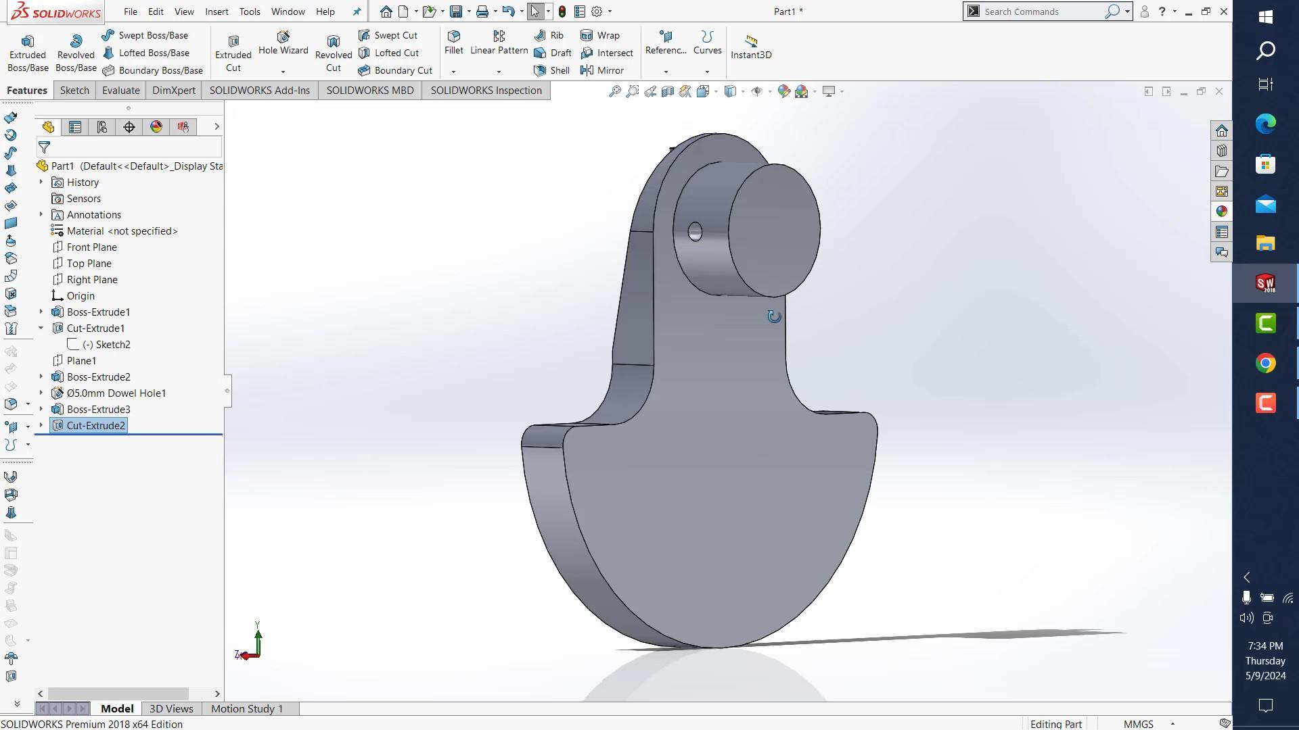Open the Appearances color wheel pane
Screen dimensions: 1299x730
[x=1221, y=212]
